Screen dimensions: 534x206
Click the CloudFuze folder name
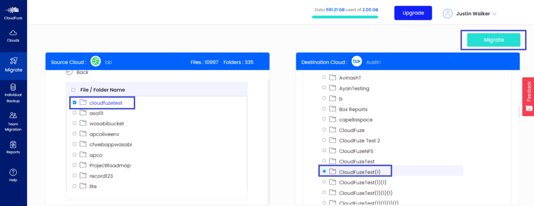click(x=352, y=130)
